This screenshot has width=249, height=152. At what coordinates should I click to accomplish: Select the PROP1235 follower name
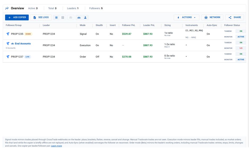17,34
